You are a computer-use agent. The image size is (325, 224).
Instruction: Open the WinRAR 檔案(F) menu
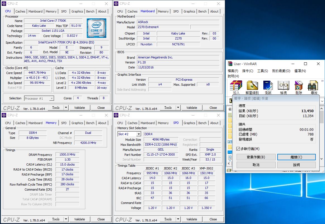point(233,71)
